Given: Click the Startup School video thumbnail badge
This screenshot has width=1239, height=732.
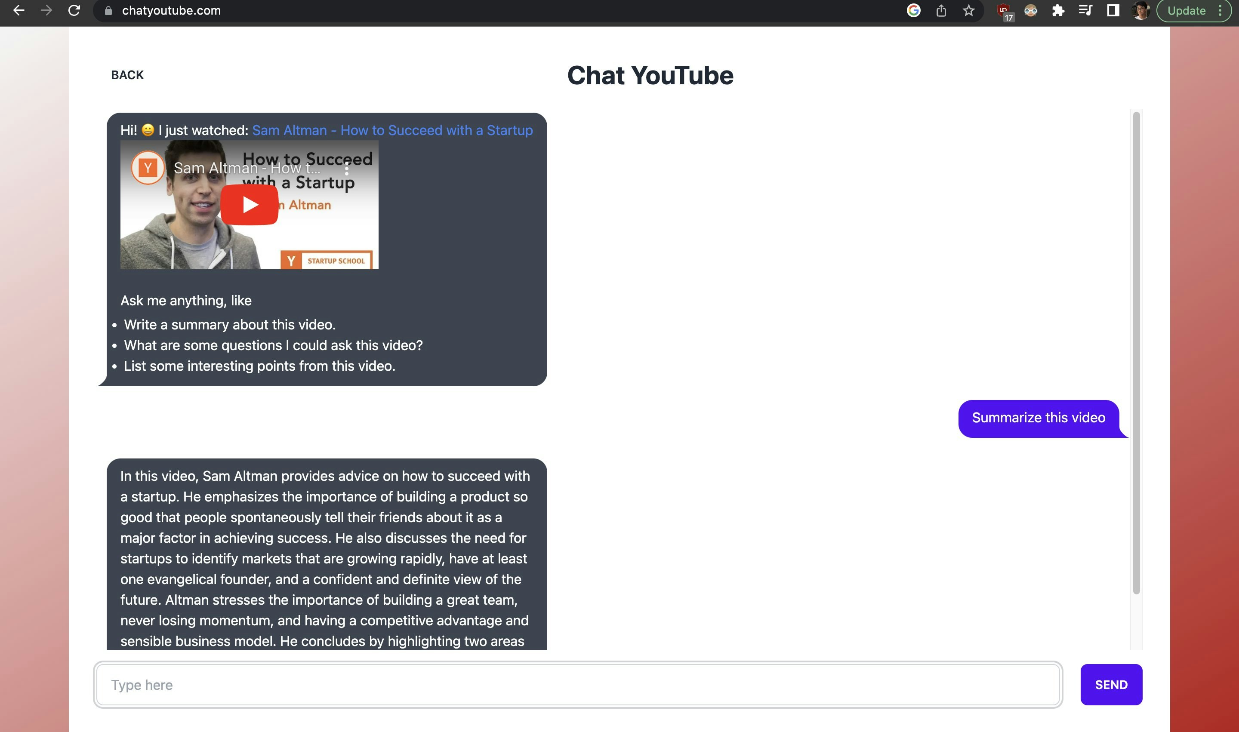Looking at the screenshot, I should (x=327, y=261).
